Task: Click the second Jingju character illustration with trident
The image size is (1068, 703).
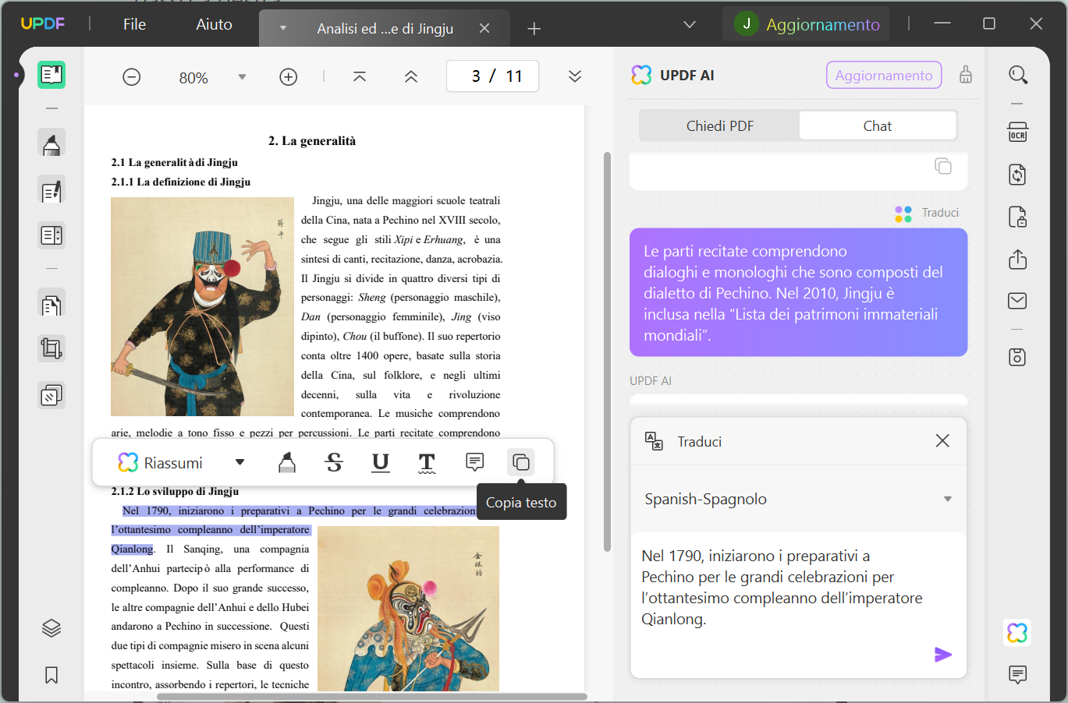Action: pos(408,609)
